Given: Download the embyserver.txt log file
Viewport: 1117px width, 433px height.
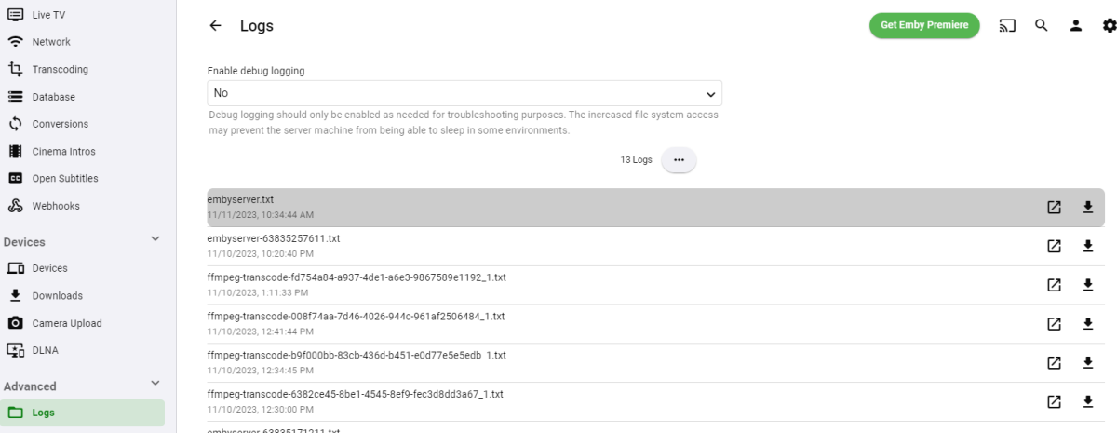Looking at the screenshot, I should (x=1087, y=208).
